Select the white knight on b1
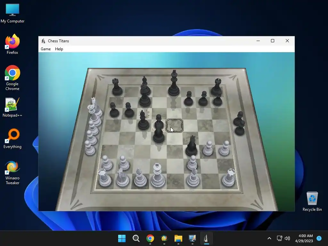 (122, 177)
